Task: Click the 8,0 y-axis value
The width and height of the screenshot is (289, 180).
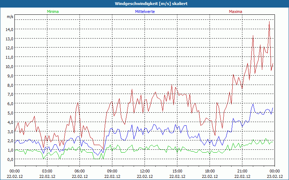Action: tap(10, 85)
